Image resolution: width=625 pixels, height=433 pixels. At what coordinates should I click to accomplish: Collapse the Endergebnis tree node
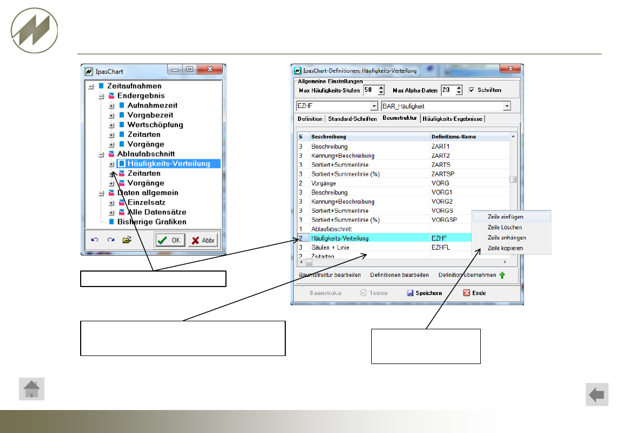click(x=101, y=96)
